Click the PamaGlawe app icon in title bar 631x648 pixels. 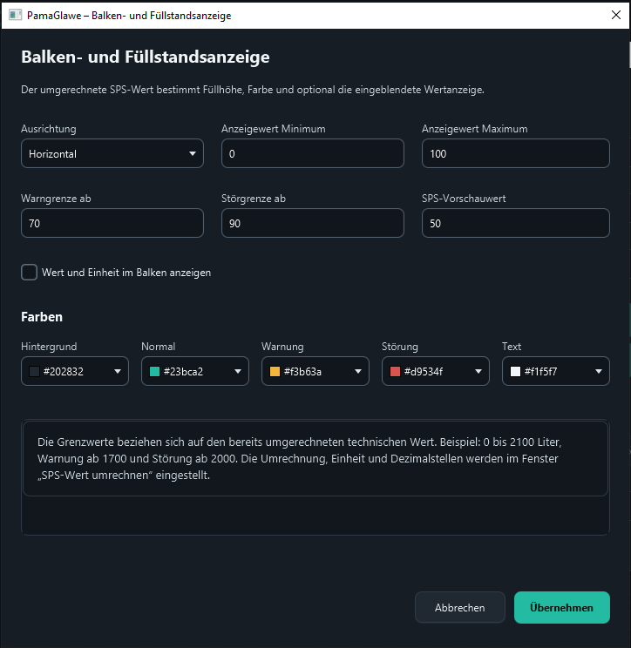pos(16,16)
